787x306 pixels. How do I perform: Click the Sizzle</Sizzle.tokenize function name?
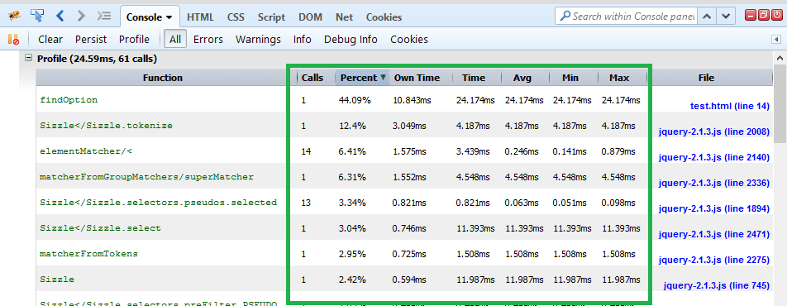tap(106, 126)
